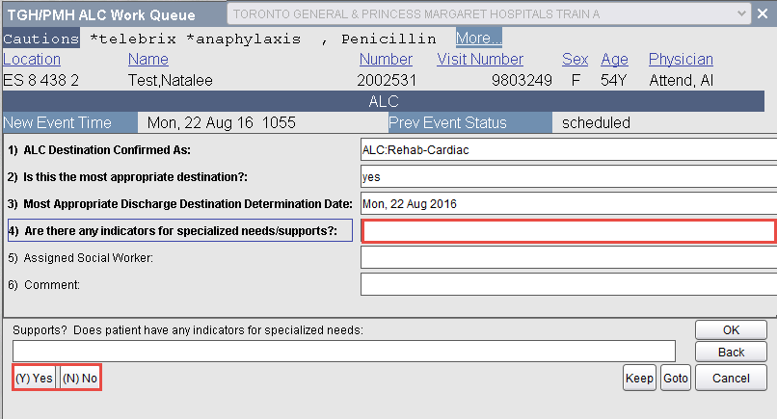Select the ALC Destination Confirmed As field
Image resolution: width=777 pixels, height=419 pixels.
[568, 149]
